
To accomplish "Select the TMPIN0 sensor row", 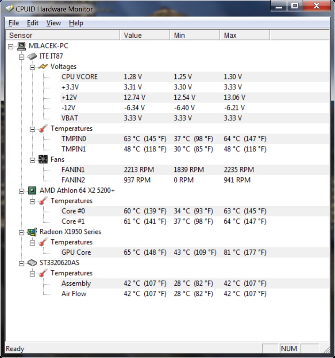I will click(195, 139).
